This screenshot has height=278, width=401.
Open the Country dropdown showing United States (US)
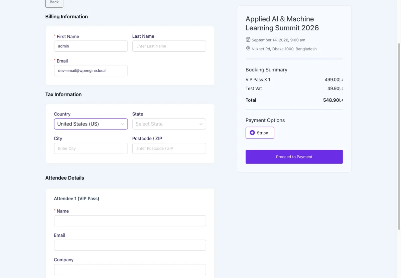pyautogui.click(x=91, y=124)
